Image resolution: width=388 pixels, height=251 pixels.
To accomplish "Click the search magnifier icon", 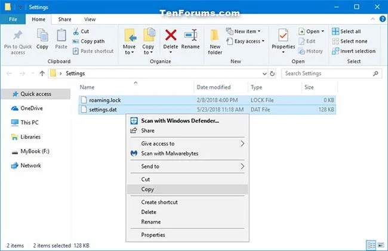I will click(x=375, y=73).
